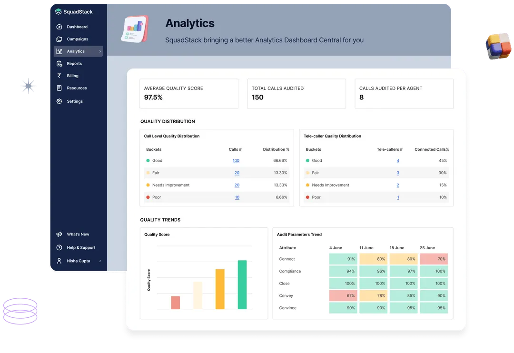Click the Calls Audited Per Agent card
This screenshot has width=514, height=353.
click(x=404, y=94)
